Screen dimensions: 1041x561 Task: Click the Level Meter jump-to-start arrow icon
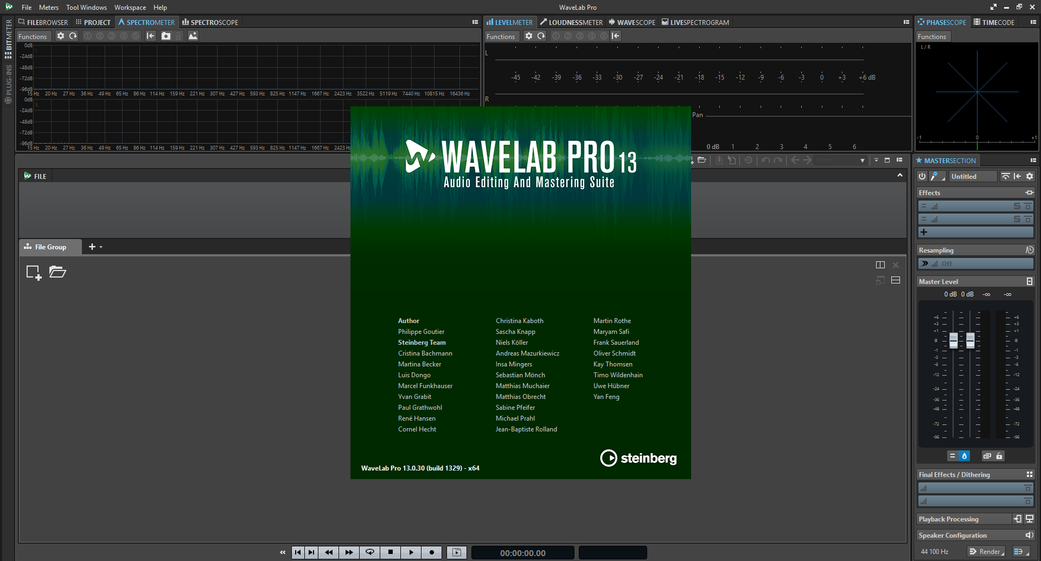(615, 36)
